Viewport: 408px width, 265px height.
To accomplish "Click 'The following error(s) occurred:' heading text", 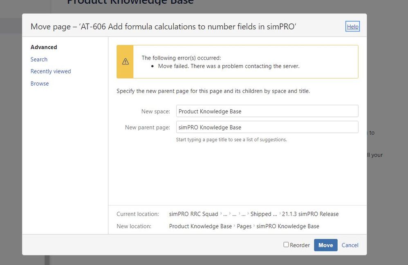I will (181, 58).
